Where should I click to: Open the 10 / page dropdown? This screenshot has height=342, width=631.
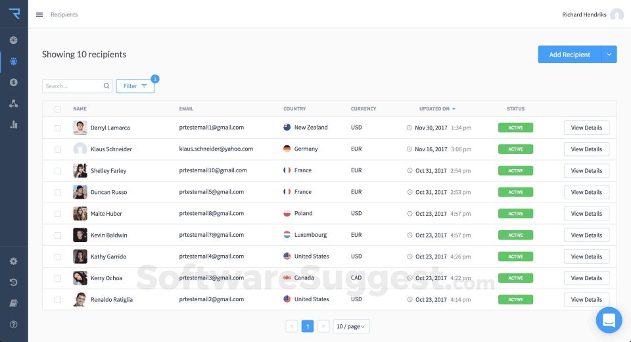click(351, 326)
